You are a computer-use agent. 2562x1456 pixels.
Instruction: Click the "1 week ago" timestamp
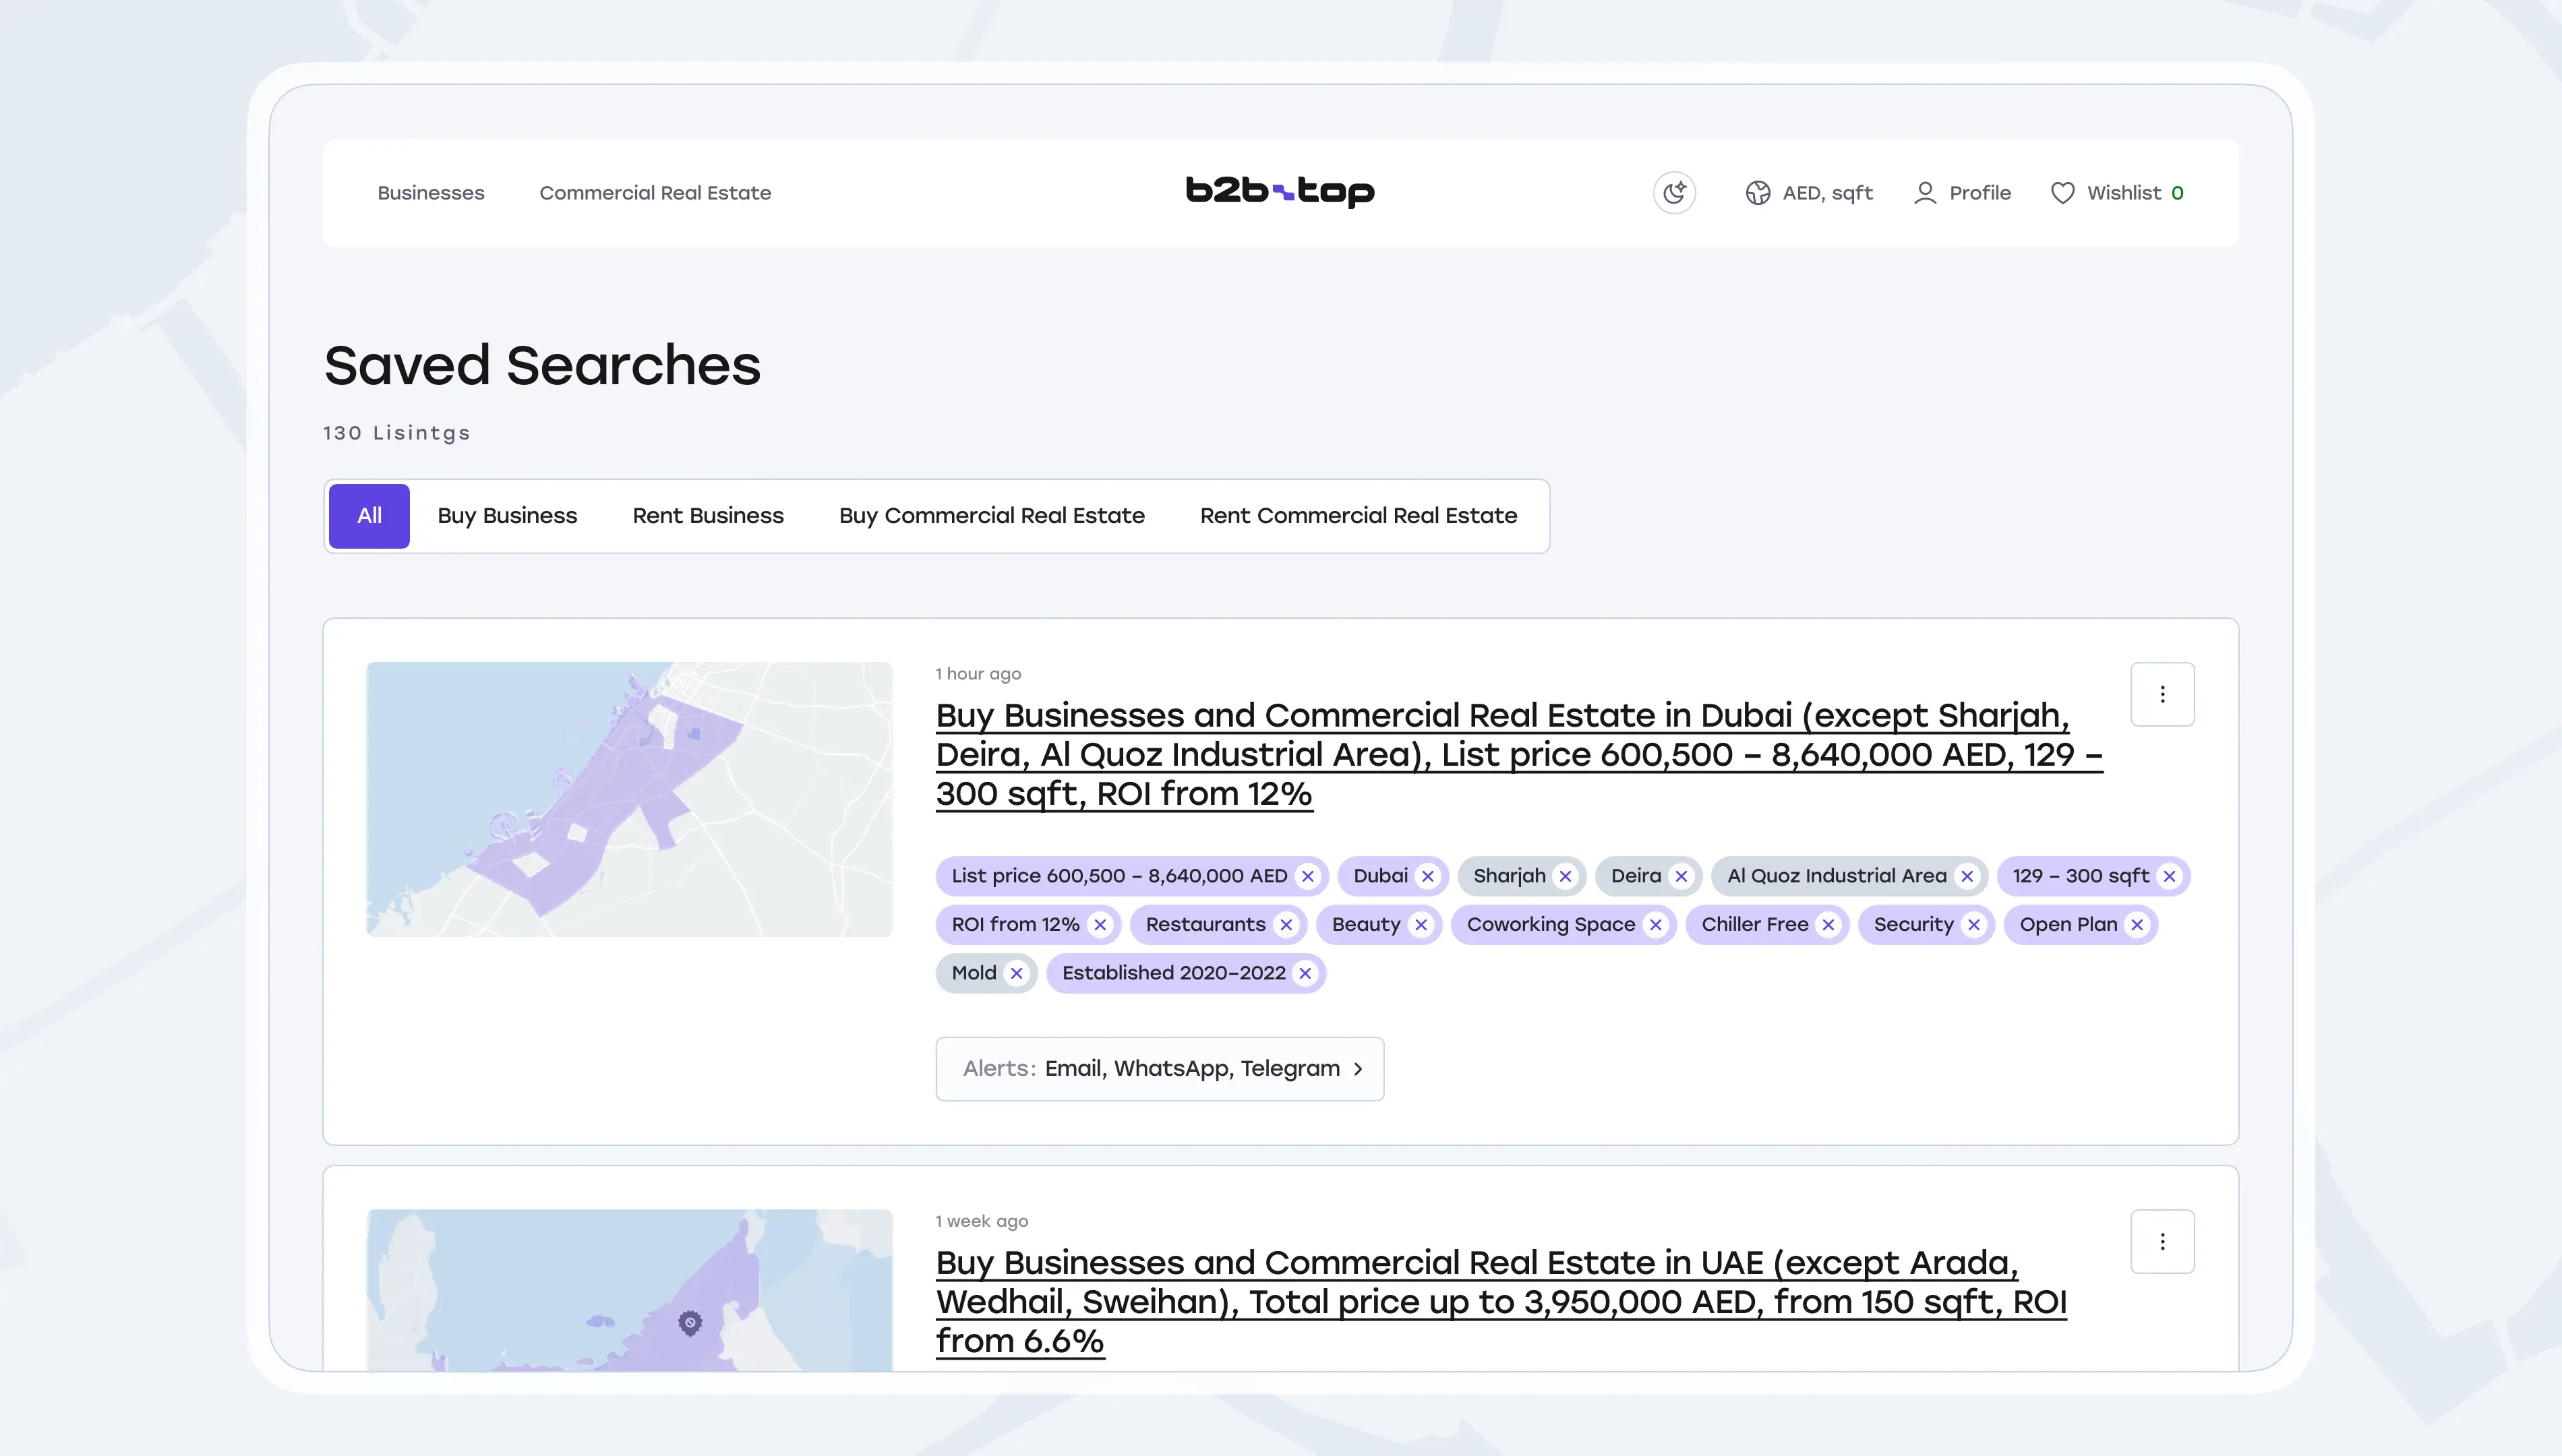coord(982,1221)
